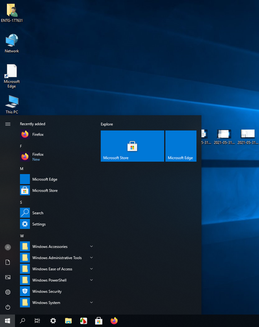Open Microsoft Store in the app list
The image size is (259, 327).
point(56,190)
